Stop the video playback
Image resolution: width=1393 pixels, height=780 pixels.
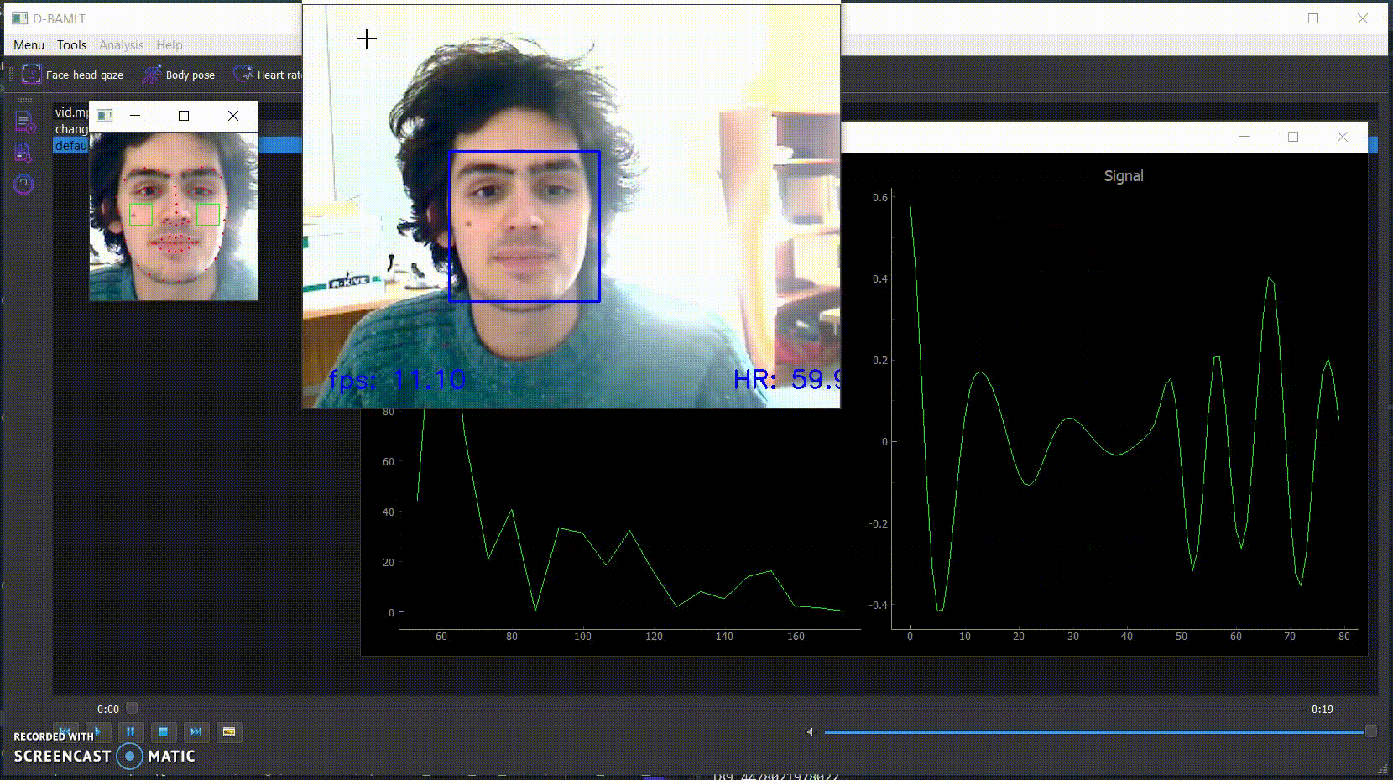coord(164,732)
